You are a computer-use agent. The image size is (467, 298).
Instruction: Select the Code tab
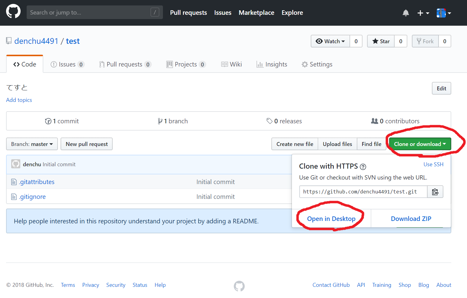25,64
